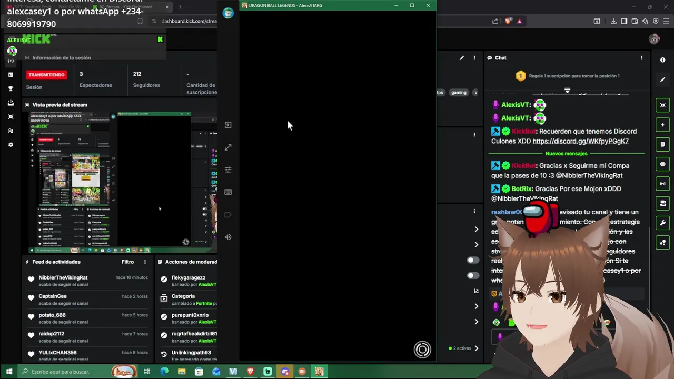This screenshot has width=674, height=379.
Task: Click the download-tray icon in Kick sidebar
Action: [x=11, y=103]
